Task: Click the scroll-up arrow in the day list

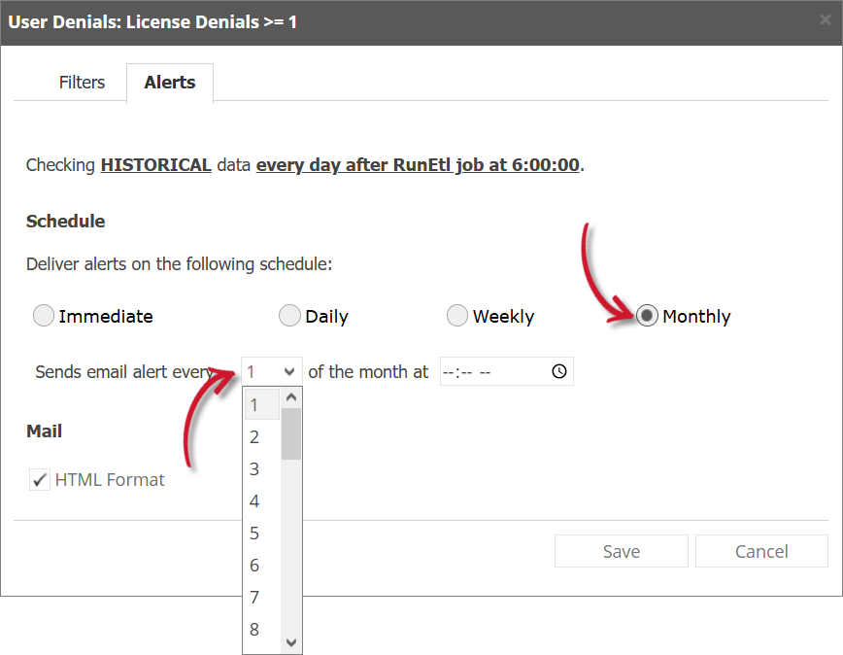Action: [290, 396]
